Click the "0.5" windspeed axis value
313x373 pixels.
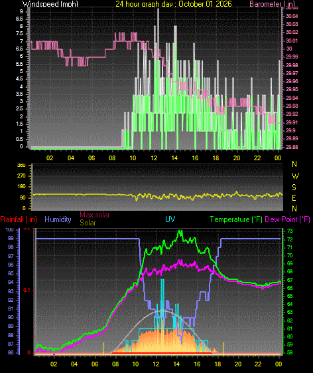coord(19,139)
